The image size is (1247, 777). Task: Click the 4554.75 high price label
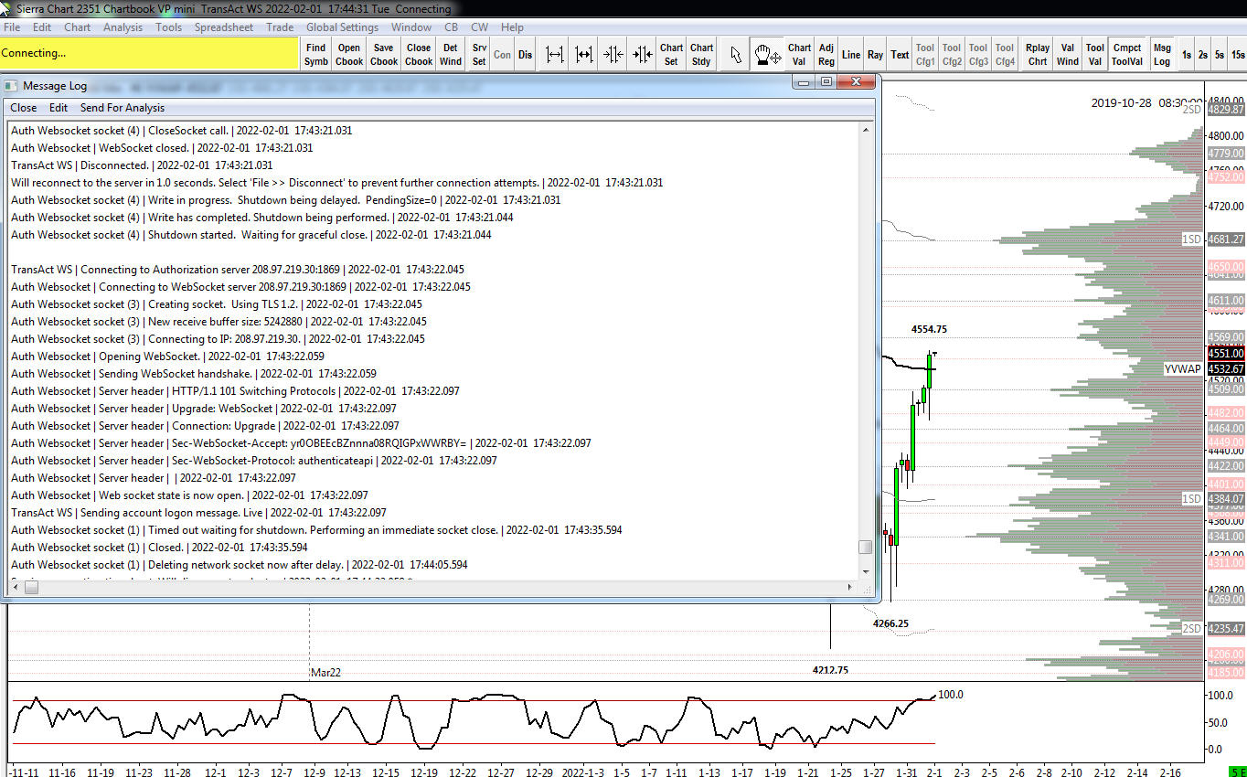pyautogui.click(x=929, y=329)
